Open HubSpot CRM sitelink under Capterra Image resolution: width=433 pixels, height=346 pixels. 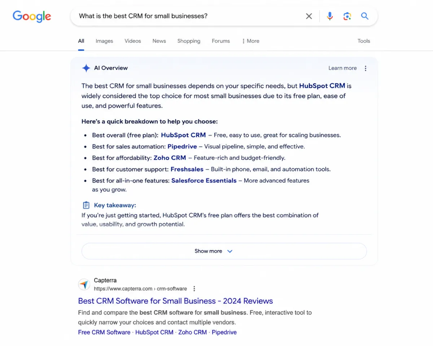click(154, 332)
